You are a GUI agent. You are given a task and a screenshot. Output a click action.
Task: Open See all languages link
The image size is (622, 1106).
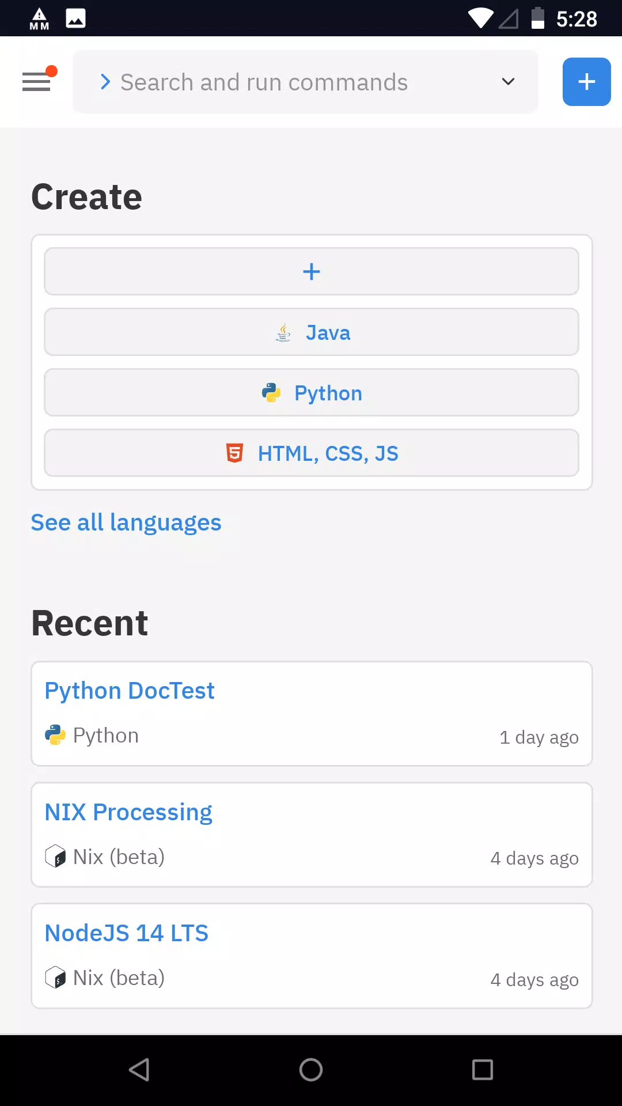click(x=126, y=522)
